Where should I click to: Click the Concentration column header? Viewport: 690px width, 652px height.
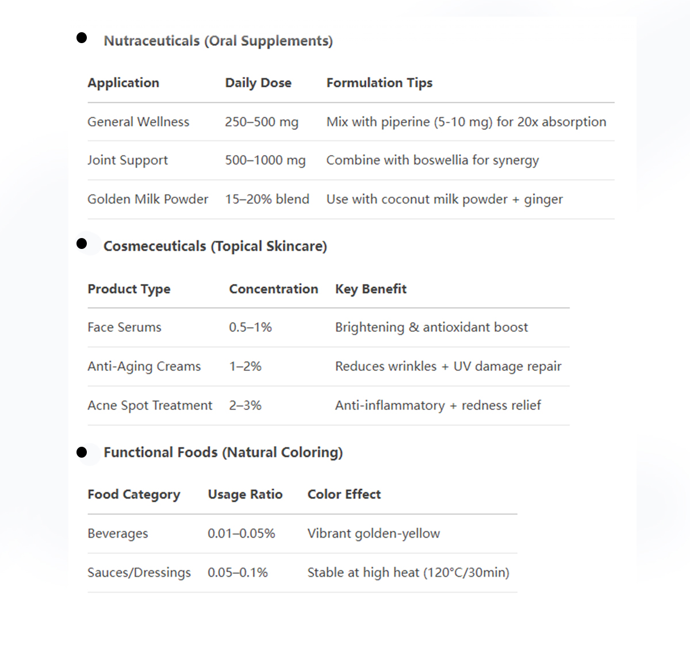coord(274,289)
